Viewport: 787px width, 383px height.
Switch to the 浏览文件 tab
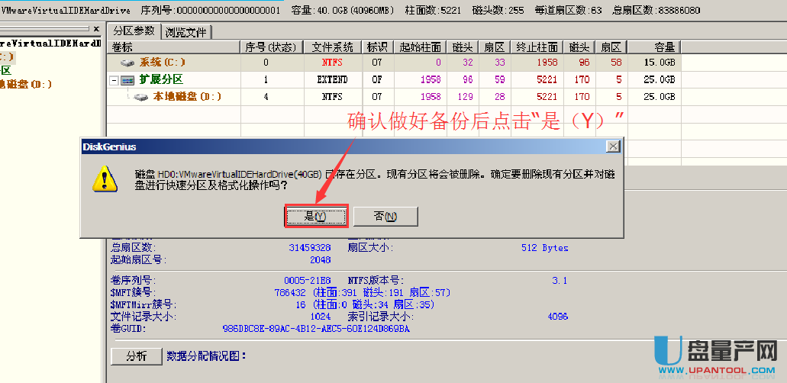point(185,32)
